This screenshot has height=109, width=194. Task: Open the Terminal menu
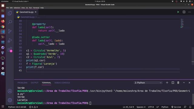coord(36,8)
